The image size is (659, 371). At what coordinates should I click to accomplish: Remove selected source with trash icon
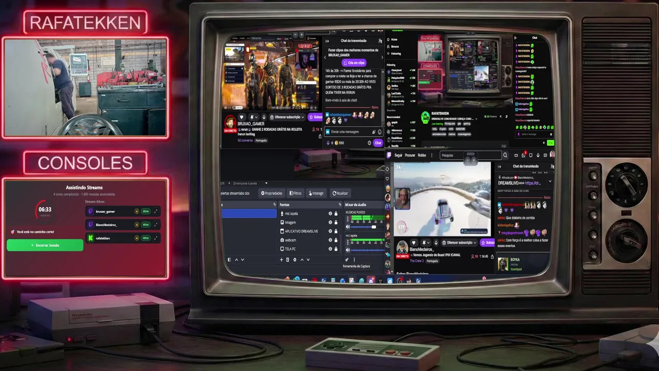[x=288, y=260]
